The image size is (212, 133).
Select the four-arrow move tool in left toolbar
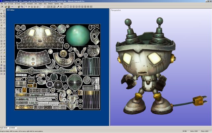point(1,13)
